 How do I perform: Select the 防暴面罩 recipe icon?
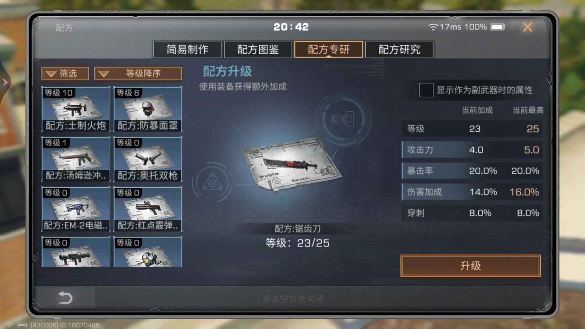point(147,109)
